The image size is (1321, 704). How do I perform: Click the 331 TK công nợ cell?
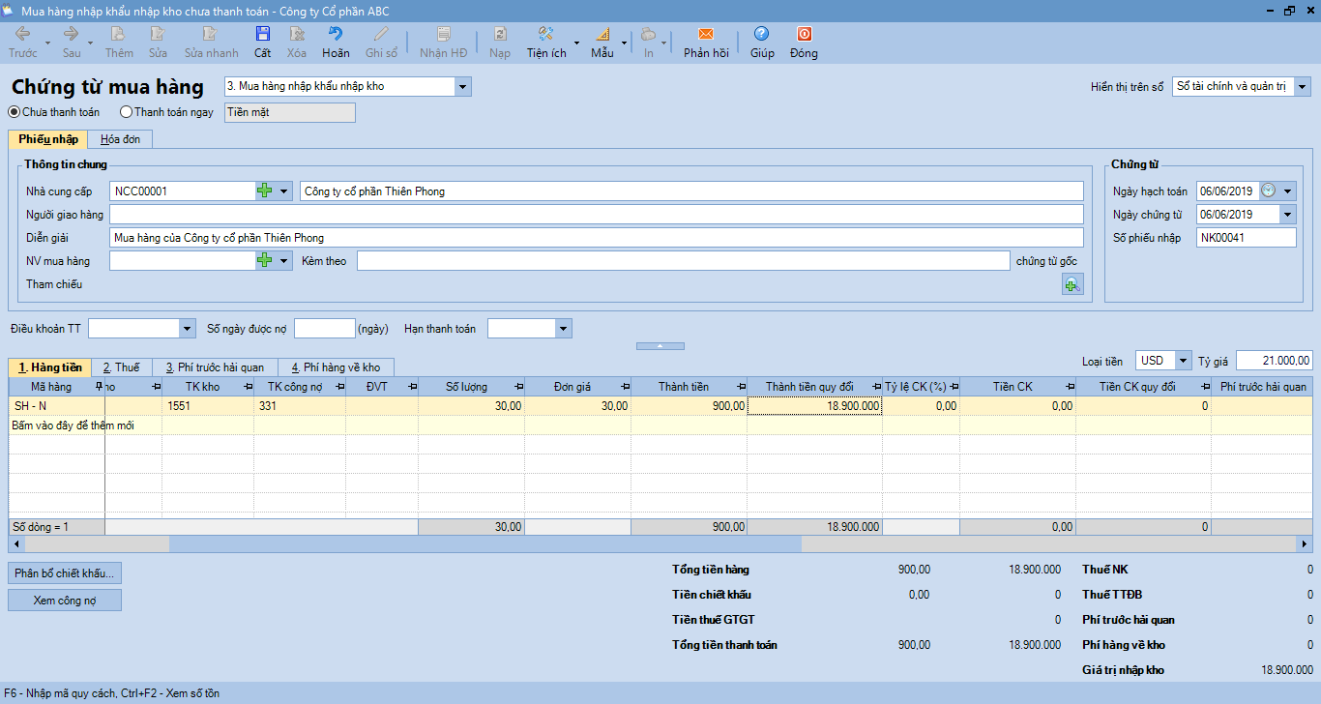[x=300, y=406]
